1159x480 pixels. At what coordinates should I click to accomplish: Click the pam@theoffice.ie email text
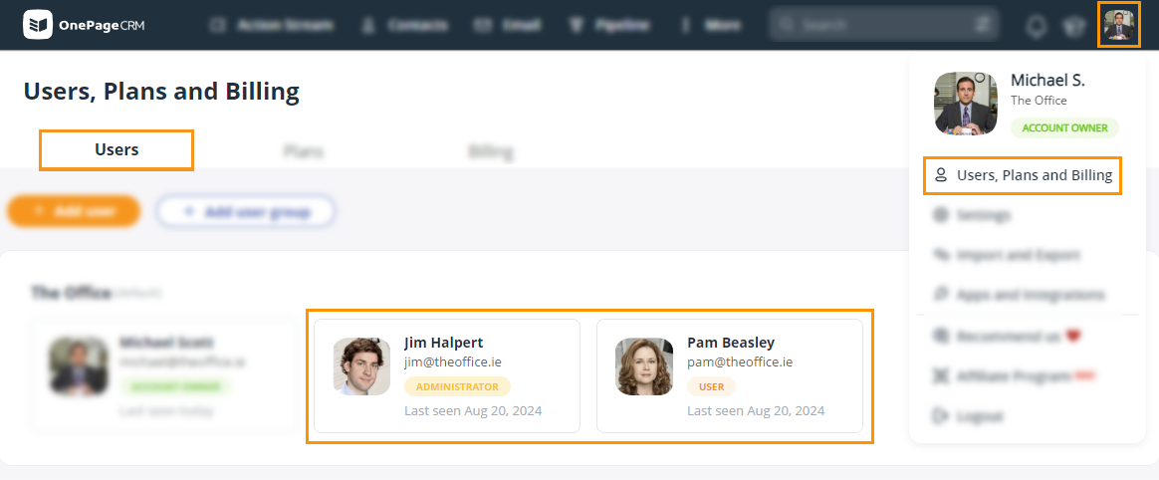pos(740,362)
